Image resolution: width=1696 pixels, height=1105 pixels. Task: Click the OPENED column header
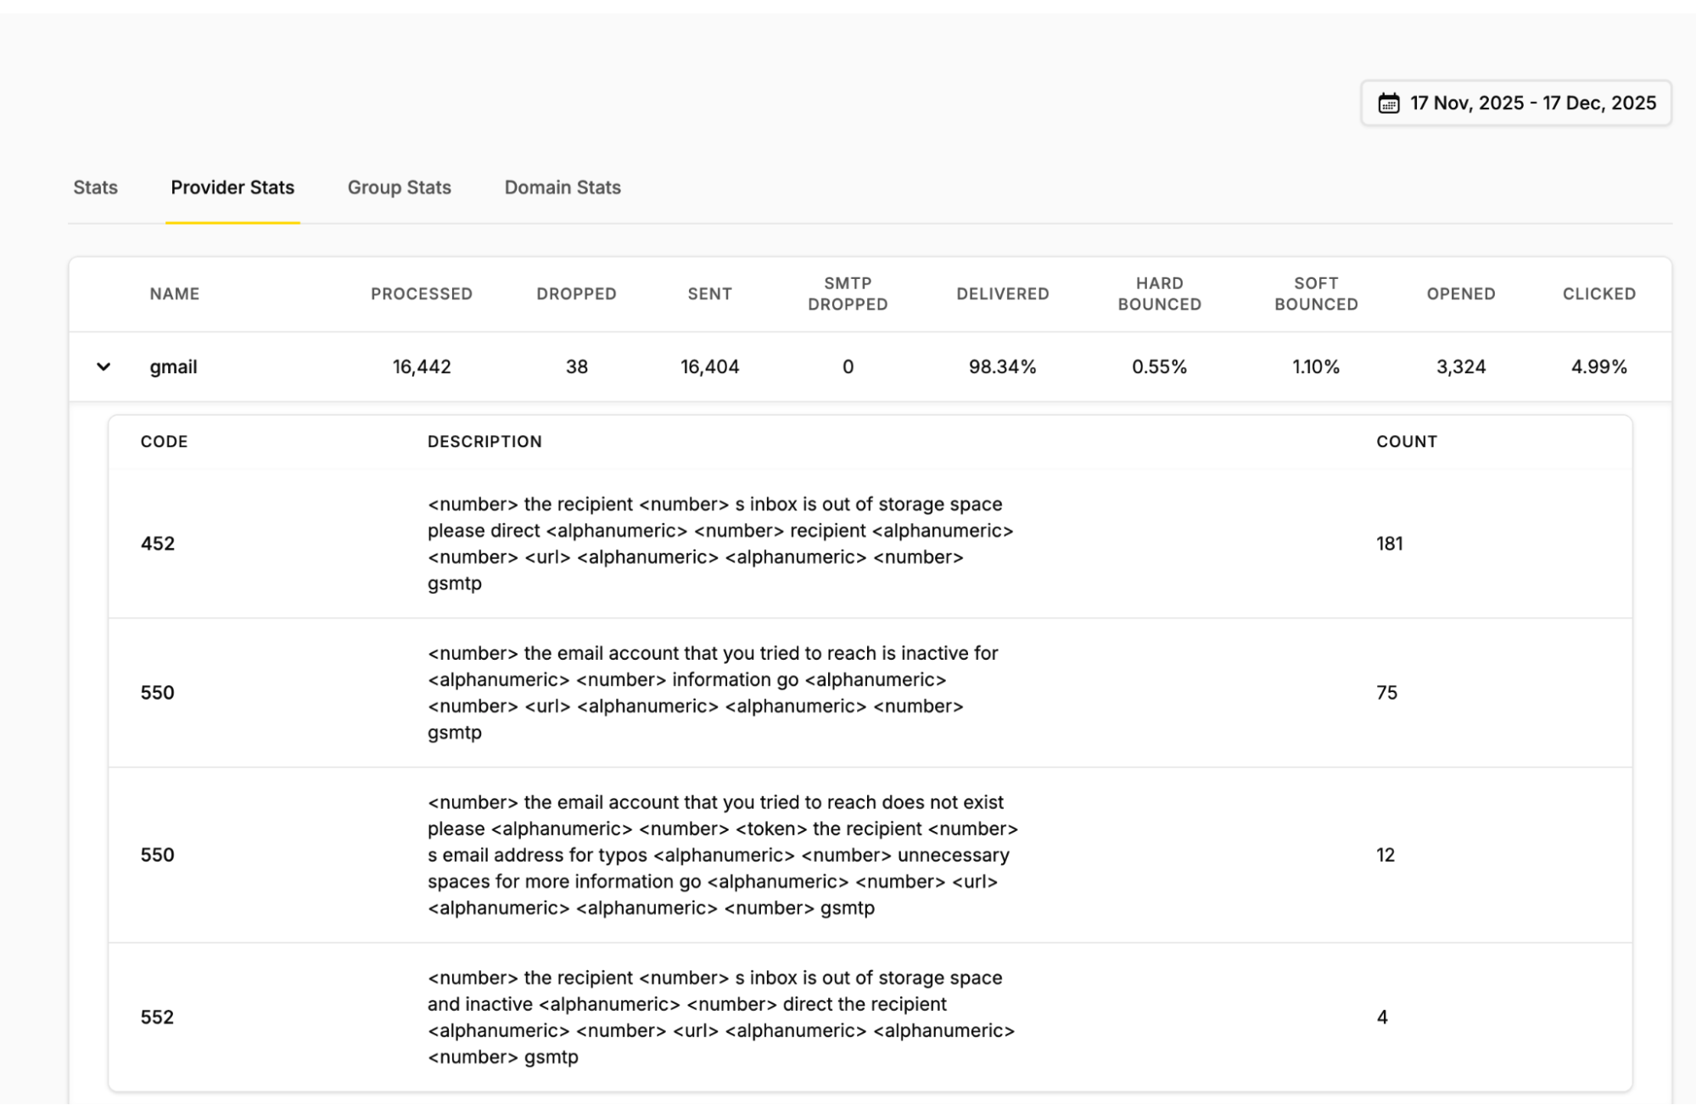(1460, 293)
